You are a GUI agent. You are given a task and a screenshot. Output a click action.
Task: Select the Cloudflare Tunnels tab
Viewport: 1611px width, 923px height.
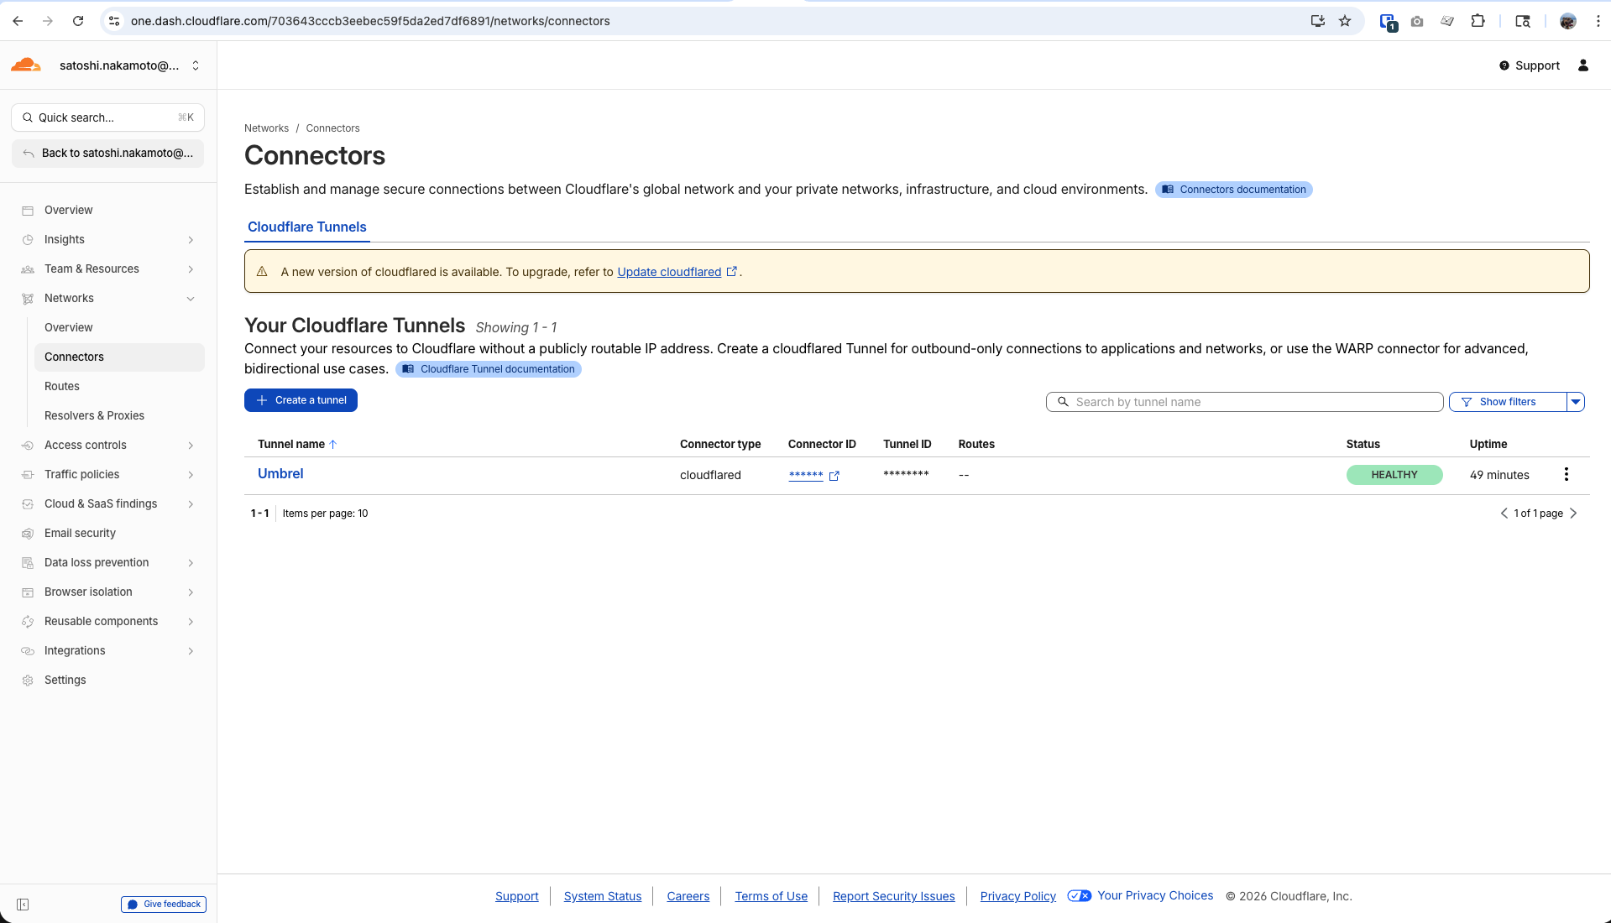306,227
